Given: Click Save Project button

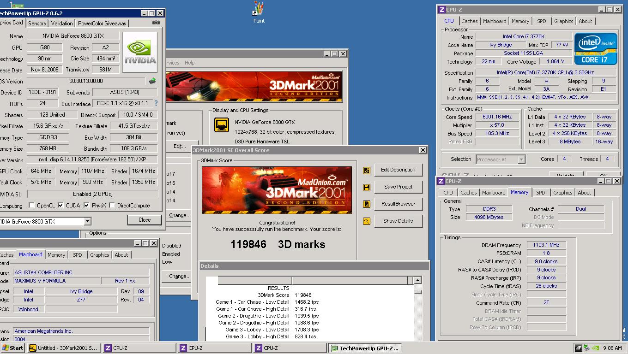Looking at the screenshot, I should pos(398,187).
